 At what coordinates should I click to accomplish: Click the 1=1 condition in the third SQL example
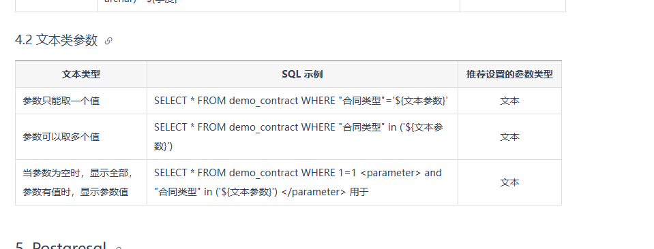point(347,173)
